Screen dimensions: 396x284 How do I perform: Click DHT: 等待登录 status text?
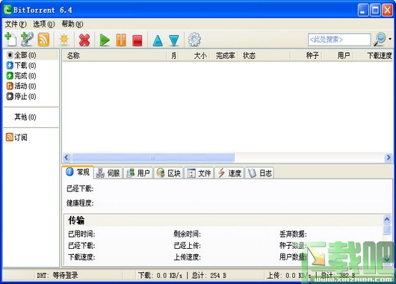click(x=58, y=275)
